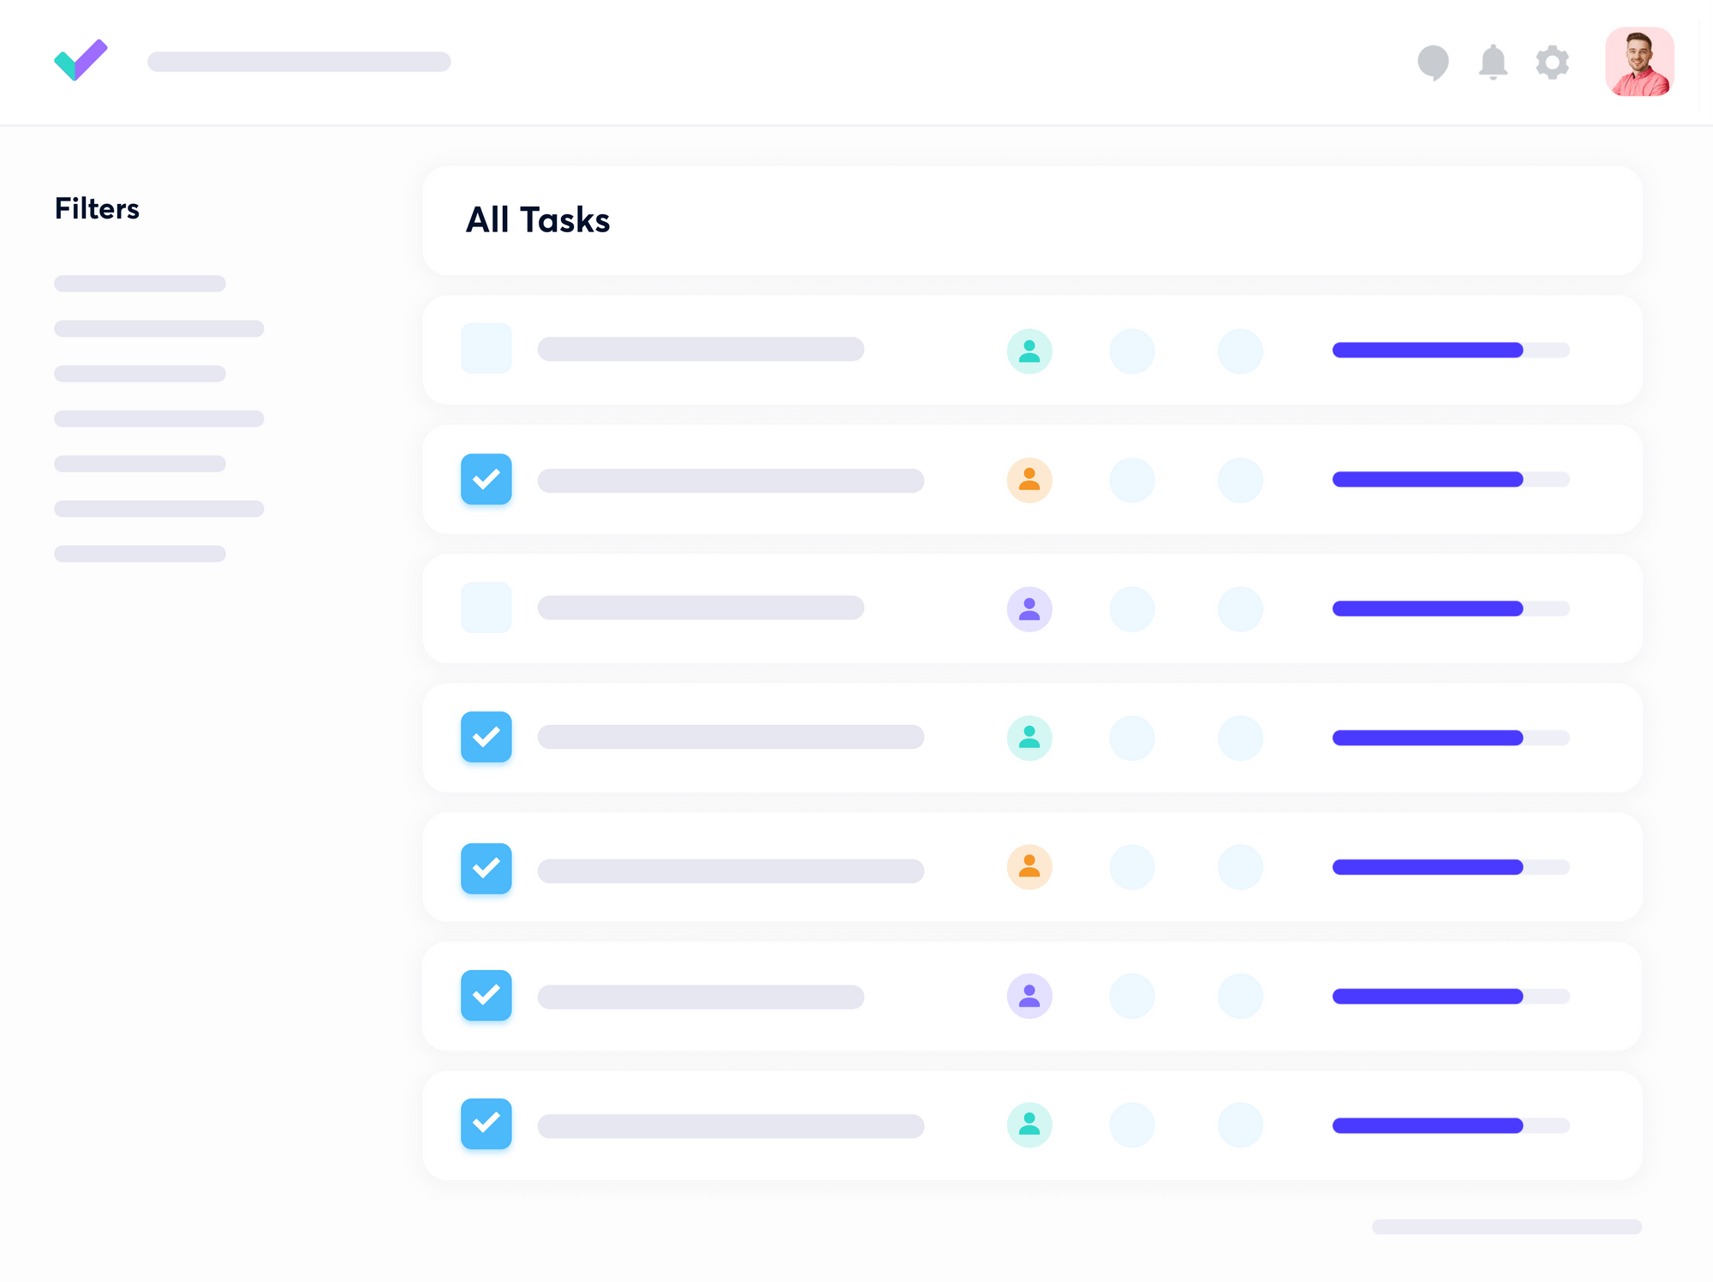The image size is (1713, 1282).
Task: Select the All Tasks tab
Action: pyautogui.click(x=538, y=220)
